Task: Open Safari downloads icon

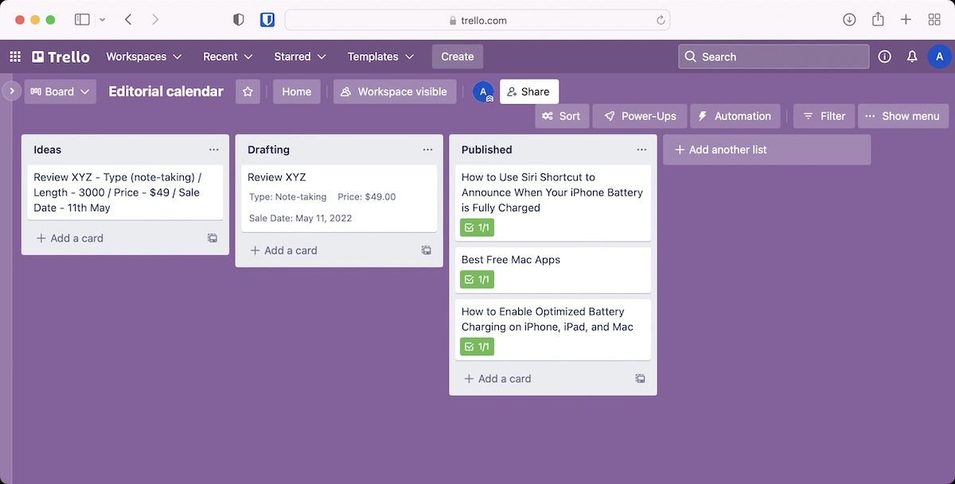Action: point(849,20)
